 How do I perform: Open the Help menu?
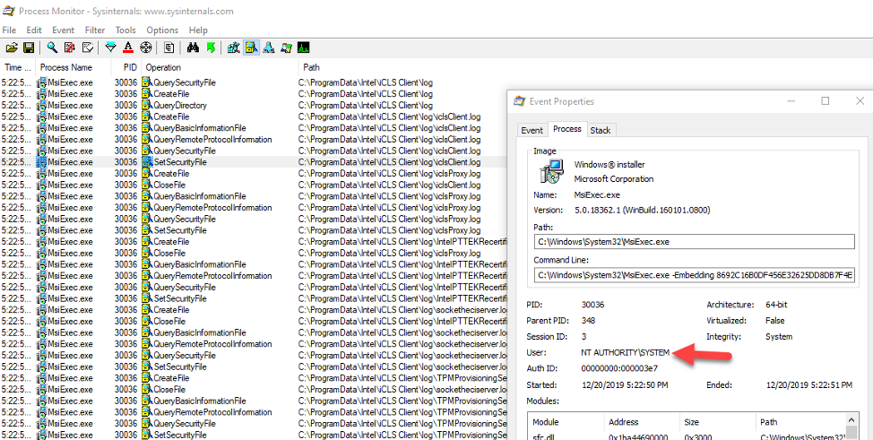(198, 30)
